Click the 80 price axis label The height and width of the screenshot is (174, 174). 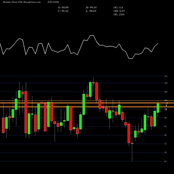pos(165,135)
